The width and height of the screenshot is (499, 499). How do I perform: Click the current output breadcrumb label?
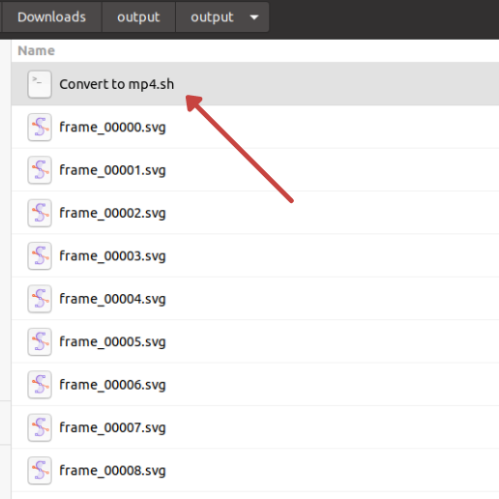click(212, 17)
